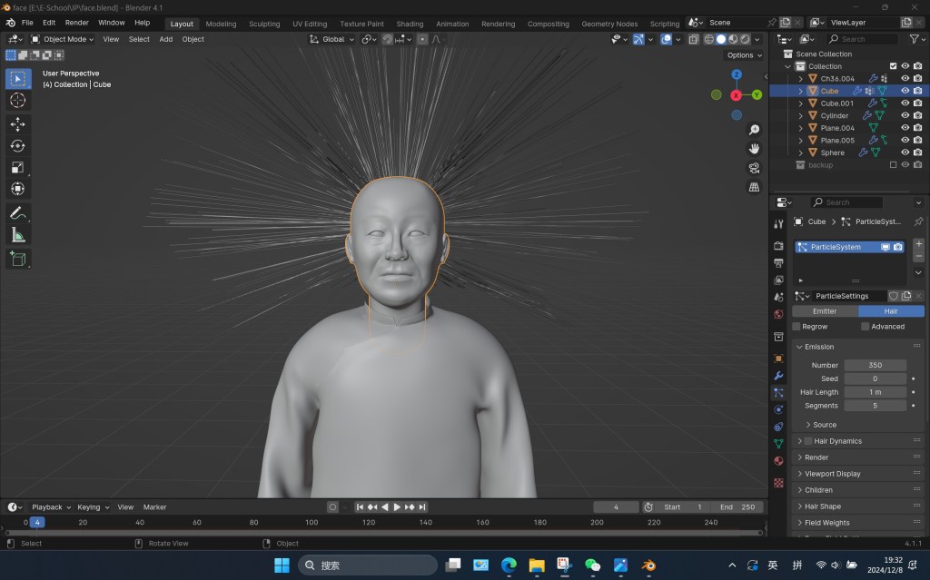Choose the Cursor tool

point(17,100)
